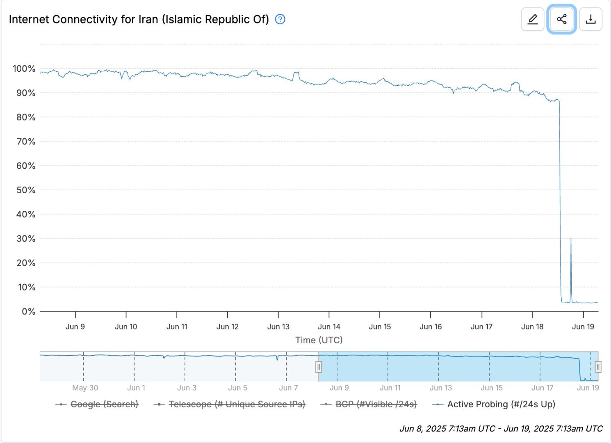The image size is (611, 443).
Task: Click the pencil edit icon
Action: [x=532, y=19]
